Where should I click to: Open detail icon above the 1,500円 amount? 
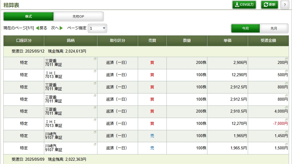286,144
